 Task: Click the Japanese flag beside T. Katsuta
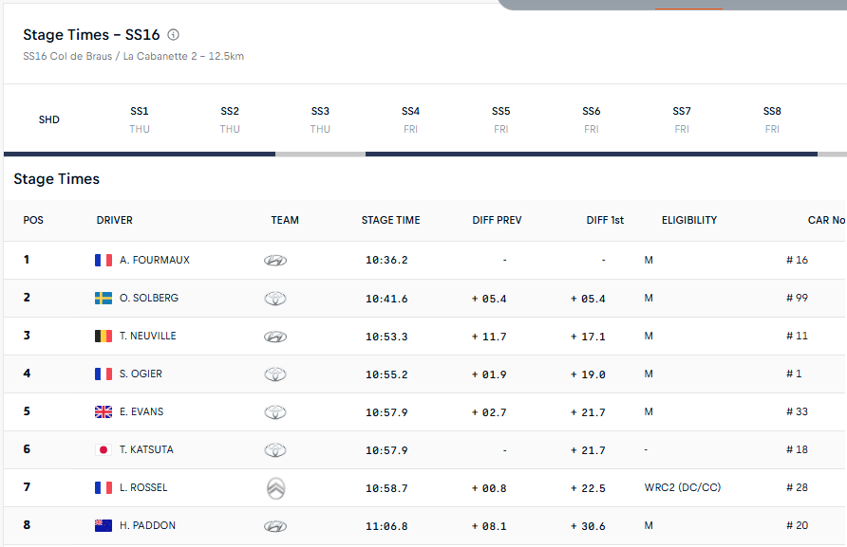click(104, 449)
